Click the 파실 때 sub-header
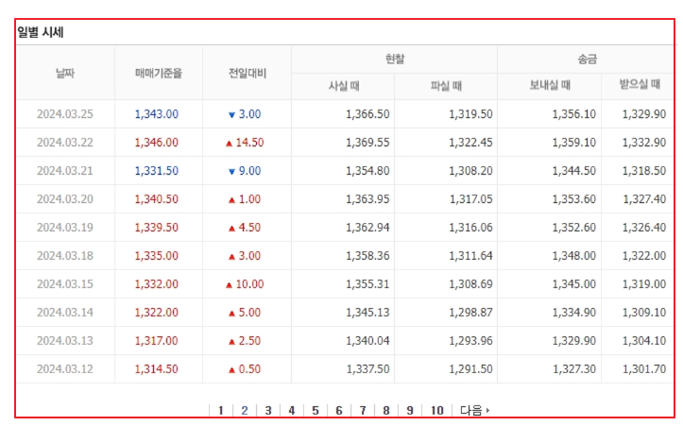The height and width of the screenshot is (426, 683). click(446, 86)
